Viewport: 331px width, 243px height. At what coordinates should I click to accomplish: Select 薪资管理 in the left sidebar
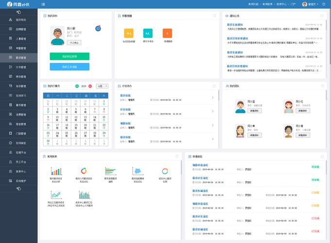[18, 57]
